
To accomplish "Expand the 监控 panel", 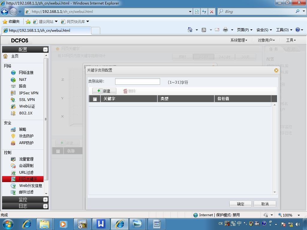I will click(45, 200).
